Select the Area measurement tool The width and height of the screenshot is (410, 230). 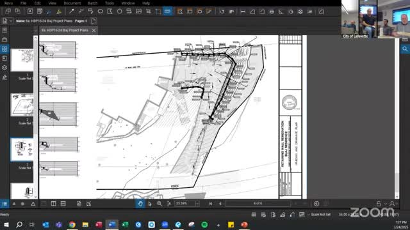coord(252,11)
